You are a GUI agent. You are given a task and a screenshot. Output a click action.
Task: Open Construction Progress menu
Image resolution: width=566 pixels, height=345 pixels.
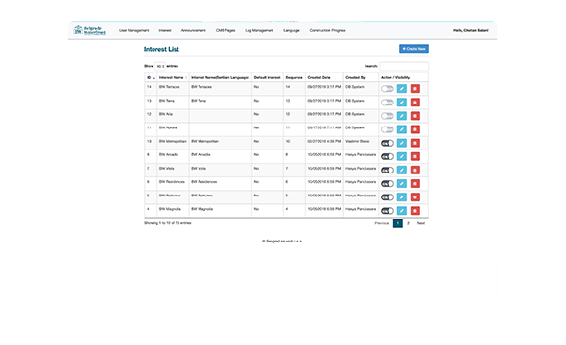point(328,30)
